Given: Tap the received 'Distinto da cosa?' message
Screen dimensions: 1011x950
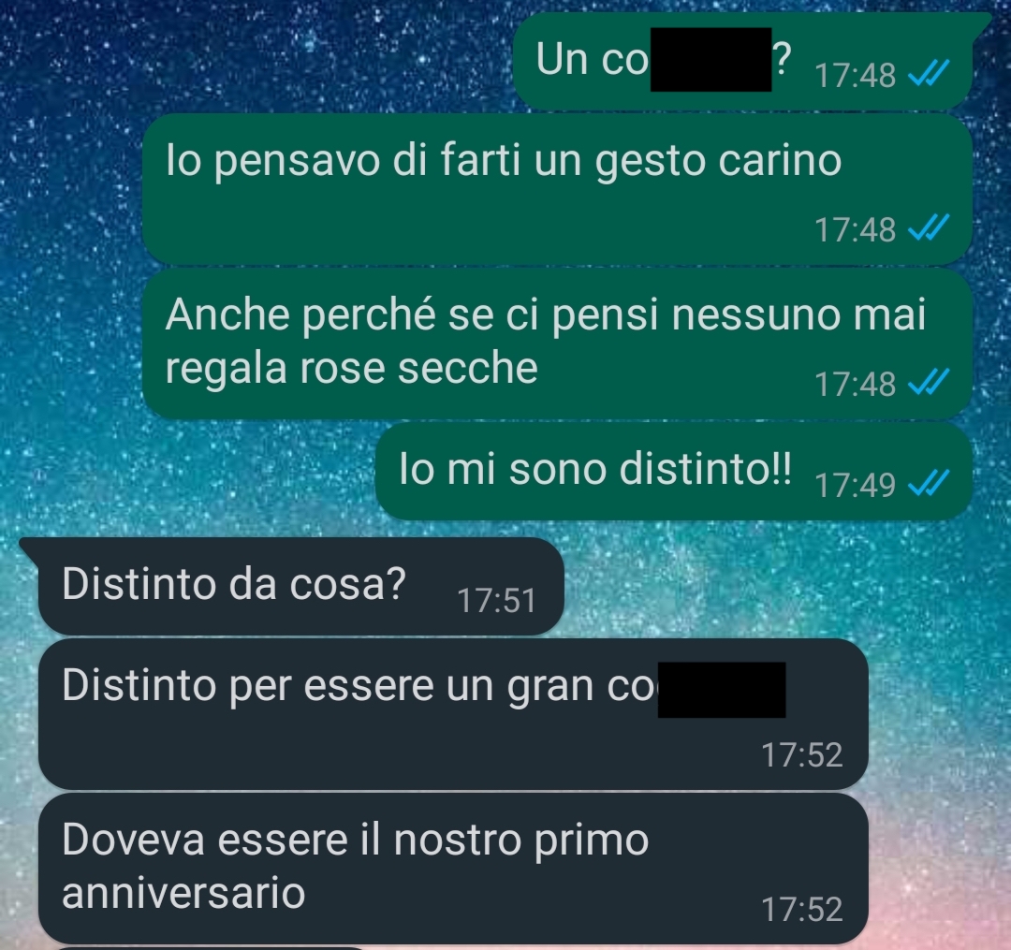Looking at the screenshot, I should pos(301,587).
